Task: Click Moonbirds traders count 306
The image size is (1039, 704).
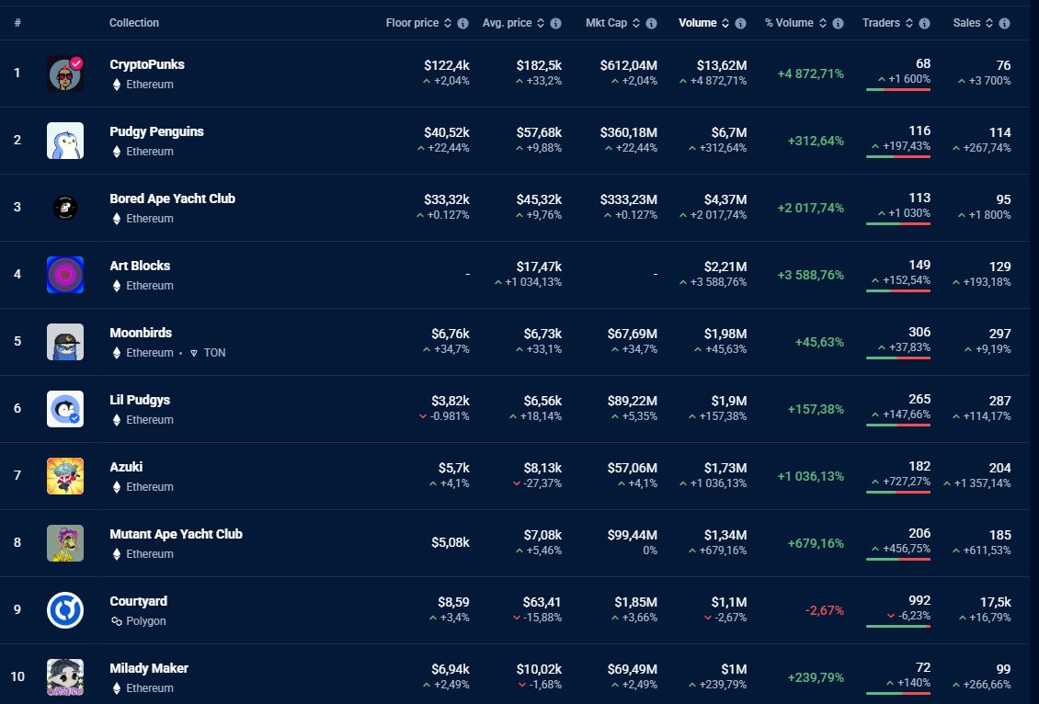Action: [x=919, y=332]
